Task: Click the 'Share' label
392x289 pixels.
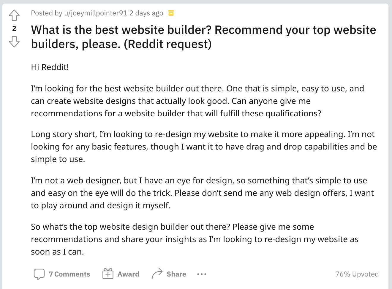Action: pos(176,274)
